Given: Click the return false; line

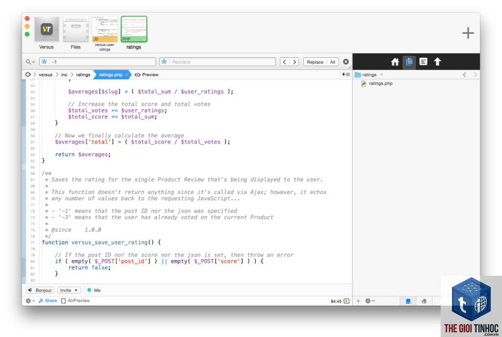Looking at the screenshot, I should pyautogui.click(x=89, y=267).
